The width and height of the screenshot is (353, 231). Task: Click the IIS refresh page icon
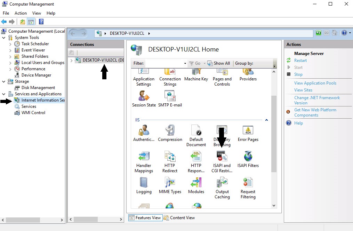318,33
